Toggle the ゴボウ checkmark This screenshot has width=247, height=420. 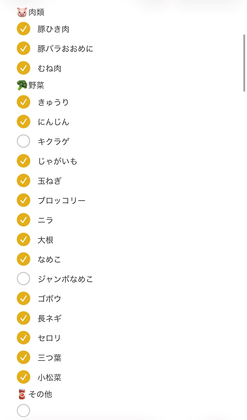tap(24, 298)
